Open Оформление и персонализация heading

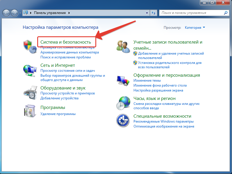pos(167,75)
